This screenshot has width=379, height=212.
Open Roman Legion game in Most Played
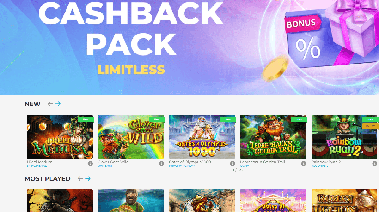coord(344,200)
